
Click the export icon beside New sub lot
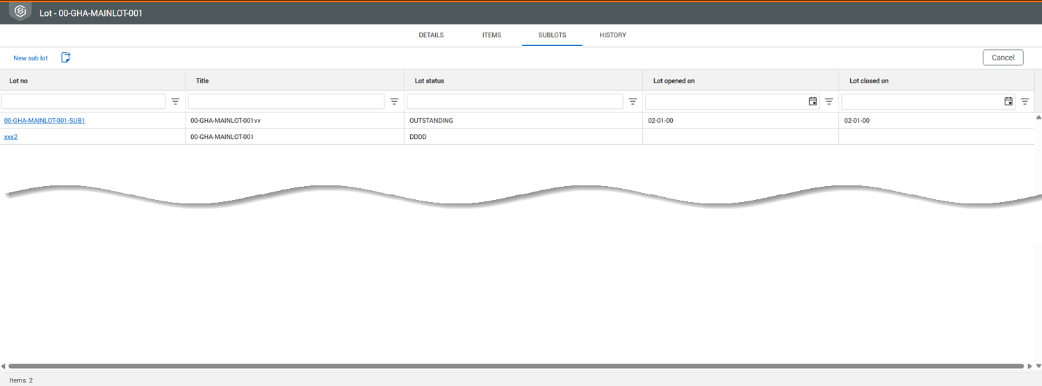[66, 58]
